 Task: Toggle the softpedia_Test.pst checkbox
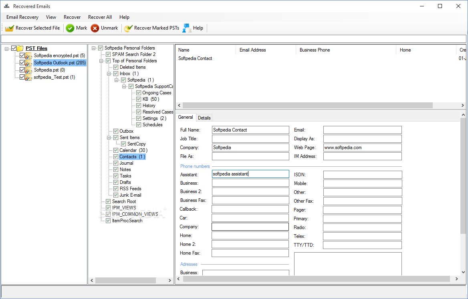point(22,77)
